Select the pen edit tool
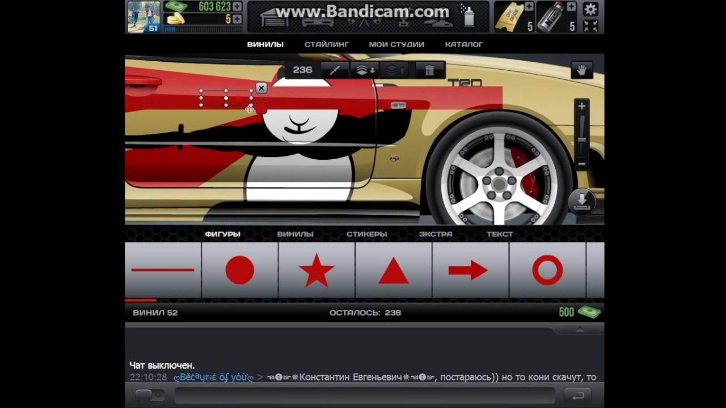The width and height of the screenshot is (726, 408). 335,70
